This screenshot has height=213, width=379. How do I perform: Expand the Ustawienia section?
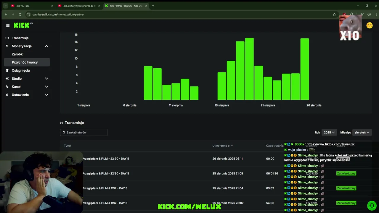click(x=46, y=95)
